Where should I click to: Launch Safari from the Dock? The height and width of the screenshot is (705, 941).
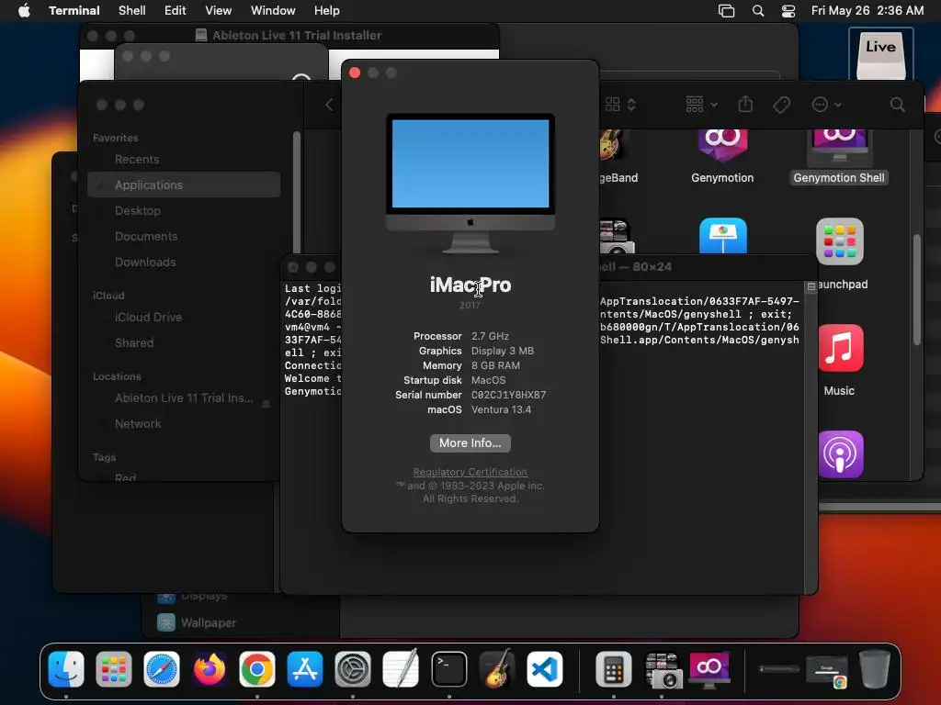pos(162,668)
